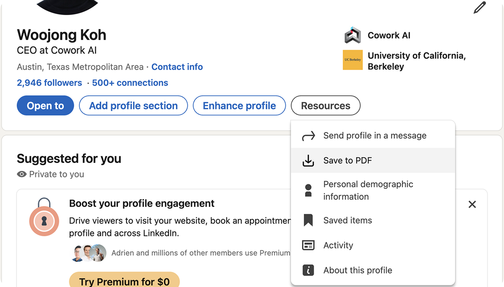Open the Resources dropdown button
The width and height of the screenshot is (504, 287).
tap(326, 106)
